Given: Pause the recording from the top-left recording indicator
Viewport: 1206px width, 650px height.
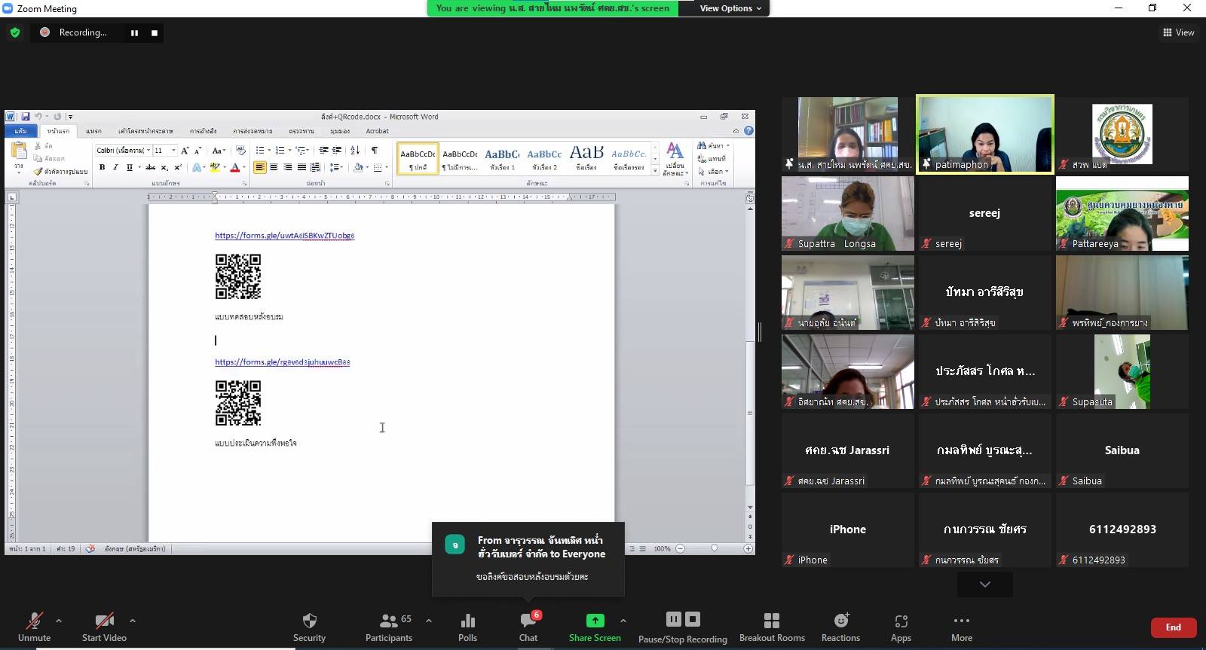Looking at the screenshot, I should coord(134,32).
